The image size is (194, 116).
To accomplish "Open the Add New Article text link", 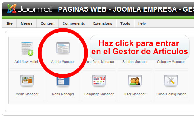I will pyautogui.click(x=27, y=62).
